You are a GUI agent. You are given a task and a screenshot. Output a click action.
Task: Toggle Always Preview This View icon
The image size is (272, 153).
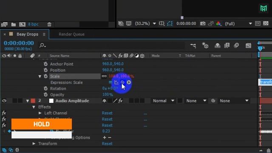click(121, 23)
